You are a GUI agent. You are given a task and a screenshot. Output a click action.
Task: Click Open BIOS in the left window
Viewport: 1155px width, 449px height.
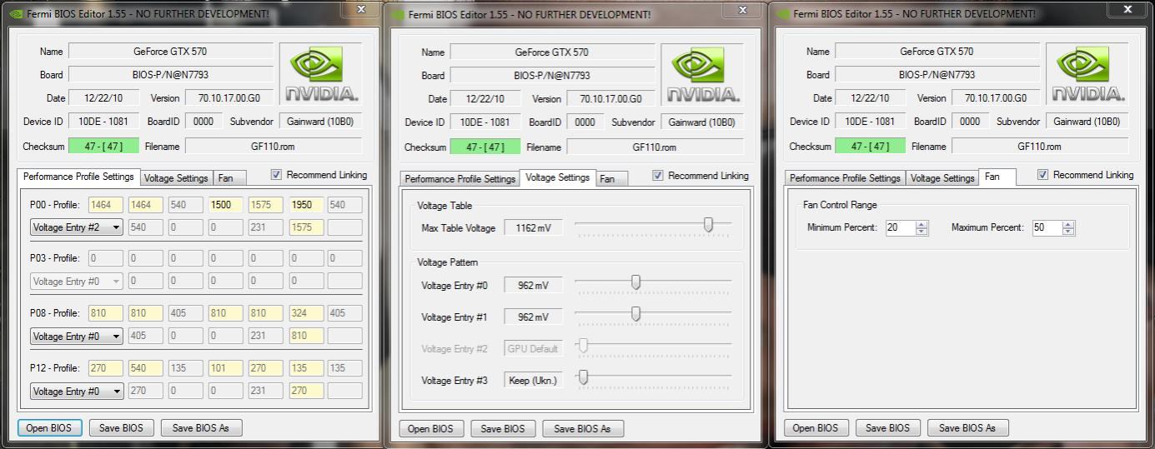(x=50, y=427)
